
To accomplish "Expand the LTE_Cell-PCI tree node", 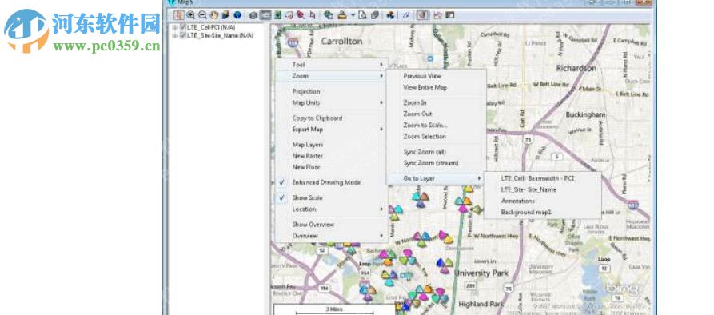I will click(174, 27).
